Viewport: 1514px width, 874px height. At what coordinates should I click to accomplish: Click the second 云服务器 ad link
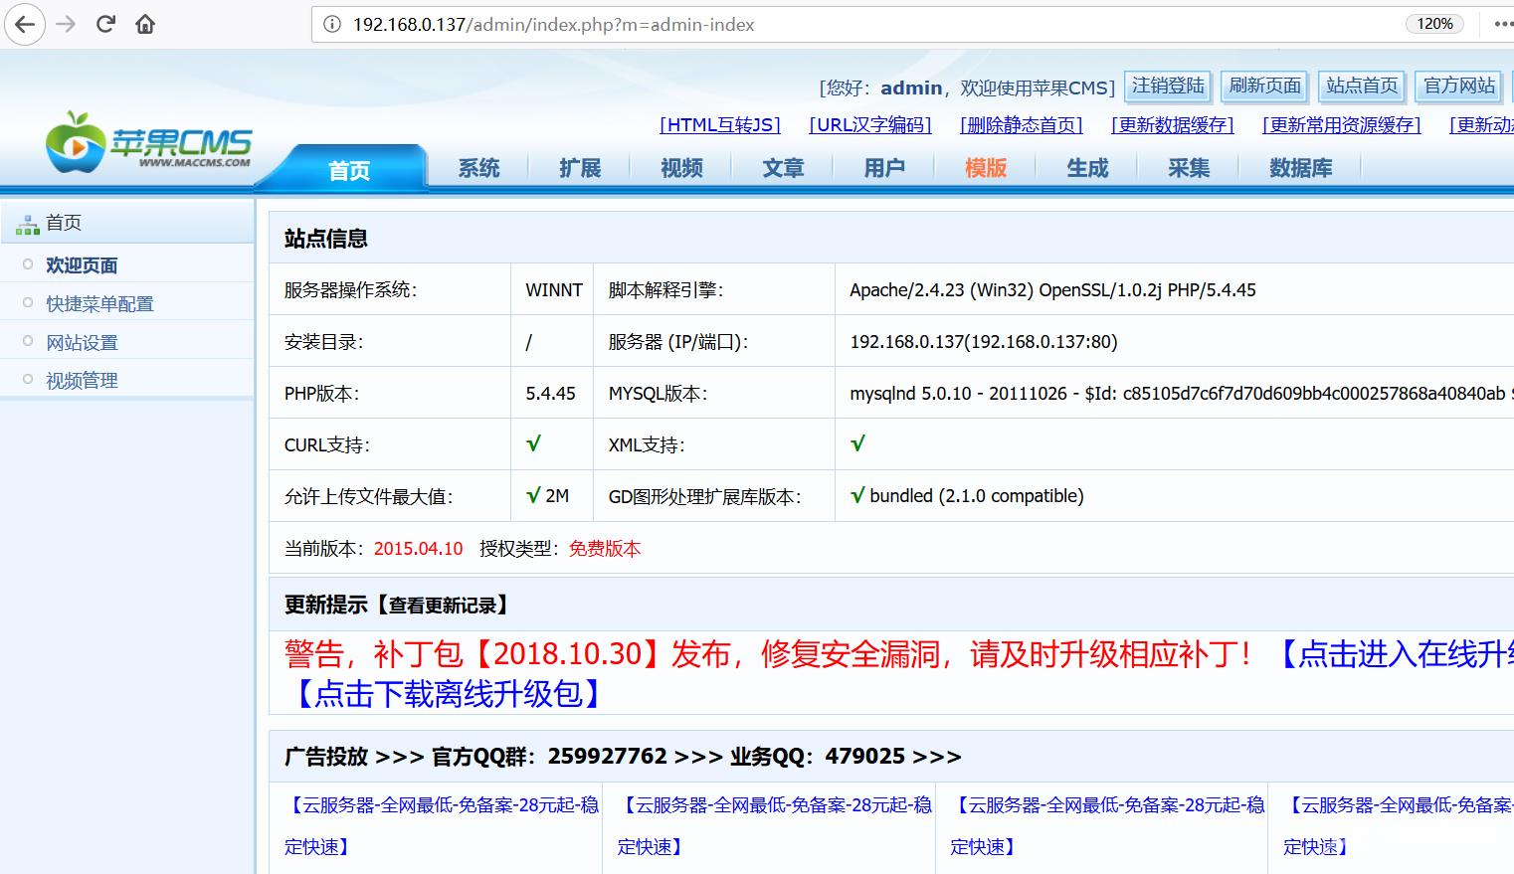pyautogui.click(x=775, y=825)
